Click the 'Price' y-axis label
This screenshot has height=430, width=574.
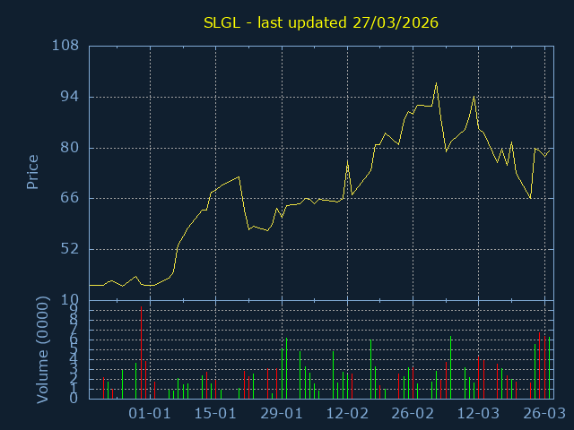point(32,172)
